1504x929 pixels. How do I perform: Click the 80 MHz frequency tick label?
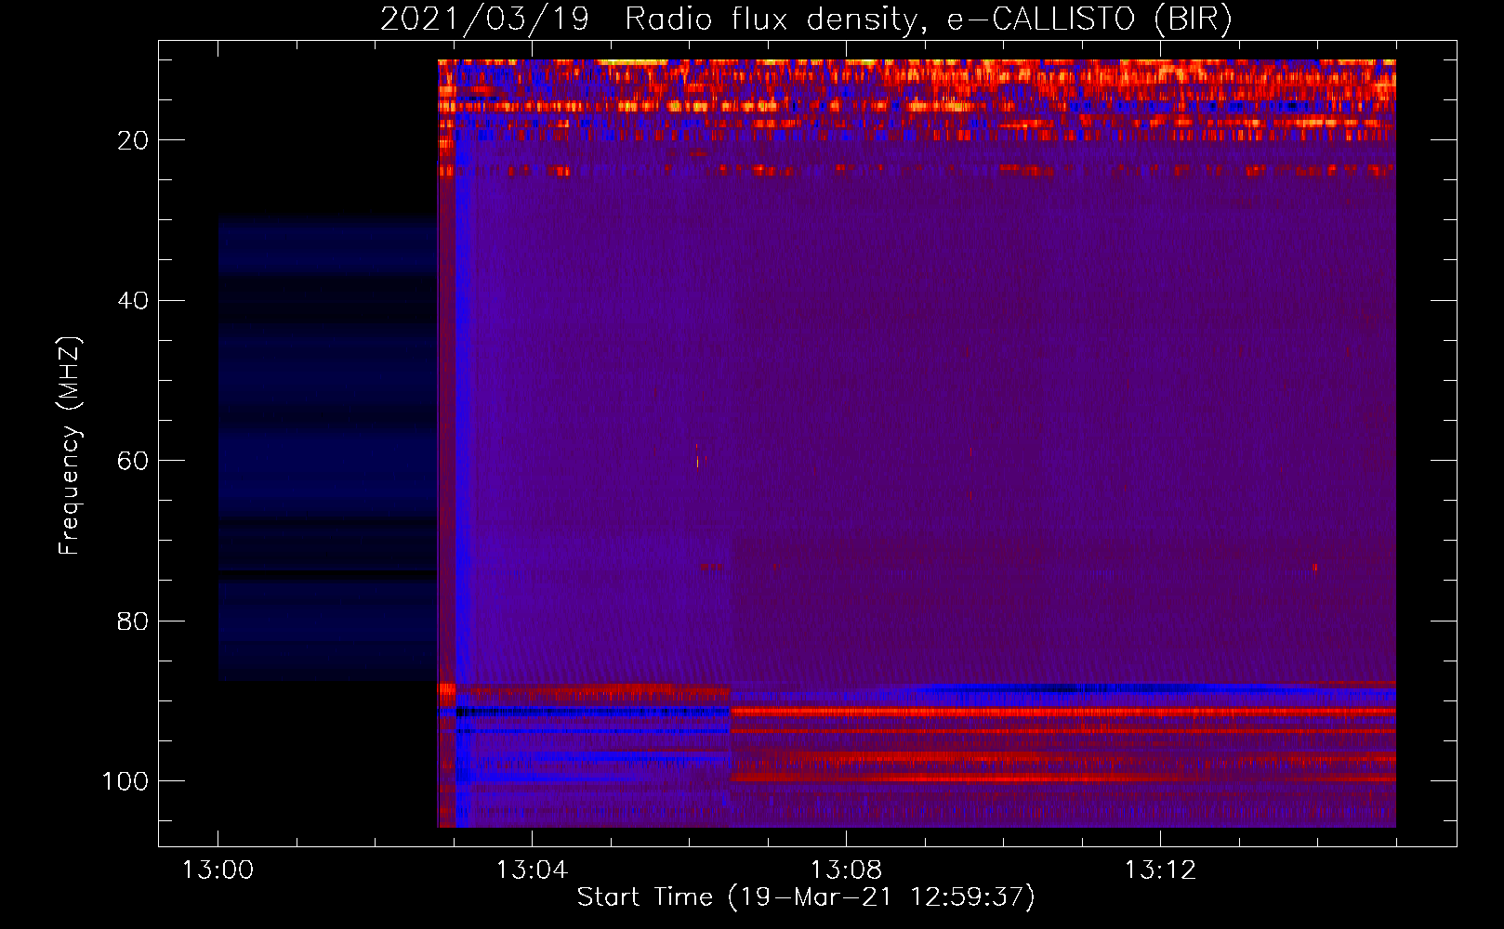pos(133,622)
